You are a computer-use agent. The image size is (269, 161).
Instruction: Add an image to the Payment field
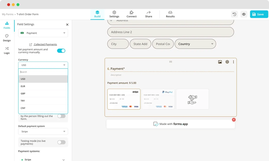[220, 62]
